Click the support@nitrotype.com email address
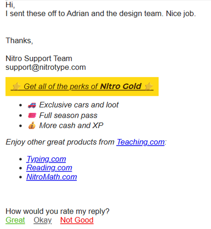 click(x=46, y=67)
